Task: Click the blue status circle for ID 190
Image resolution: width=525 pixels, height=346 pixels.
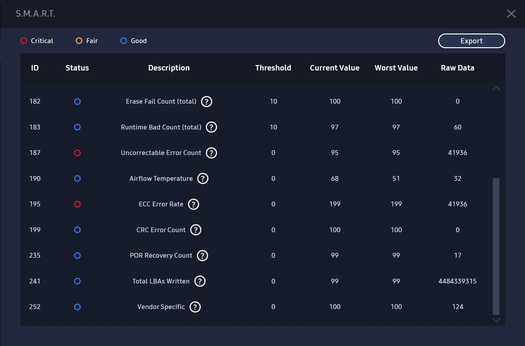Action: coord(77,179)
